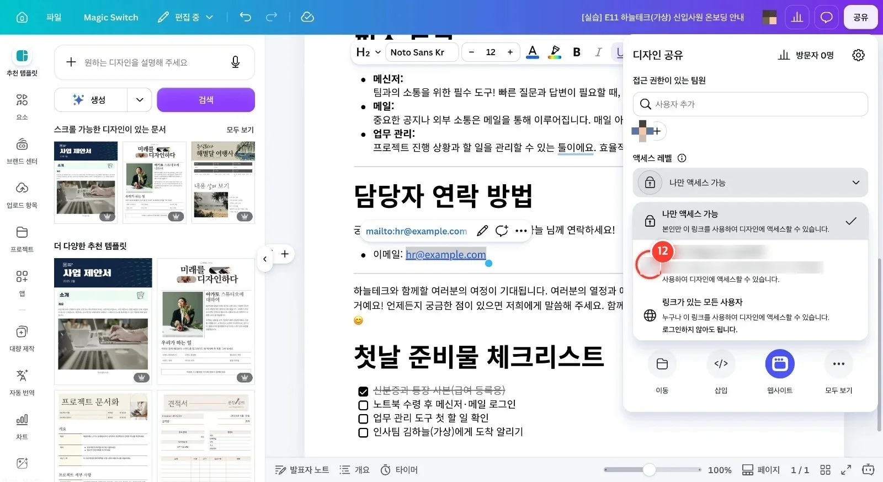Open 대량 제작 bulk create
The image size is (883, 482).
pyautogui.click(x=22, y=338)
